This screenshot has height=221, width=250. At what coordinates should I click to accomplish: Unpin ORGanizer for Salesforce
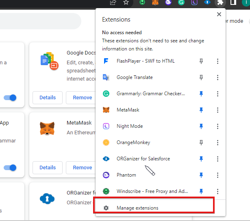(x=201, y=159)
